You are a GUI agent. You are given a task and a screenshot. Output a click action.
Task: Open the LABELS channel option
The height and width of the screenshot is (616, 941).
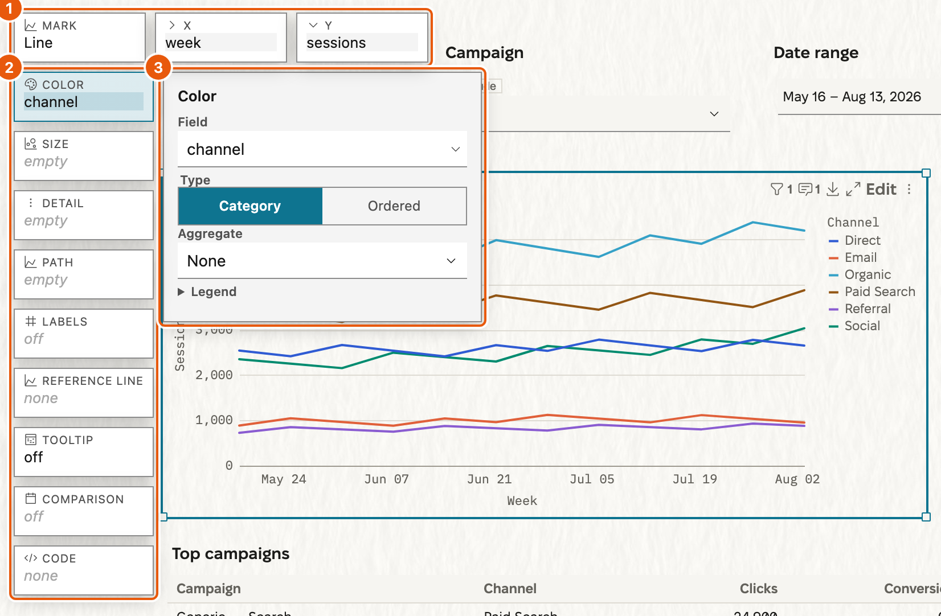coord(84,334)
